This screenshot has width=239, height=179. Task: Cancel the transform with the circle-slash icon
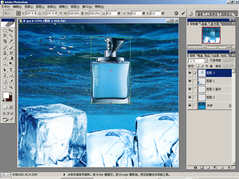click(176, 13)
